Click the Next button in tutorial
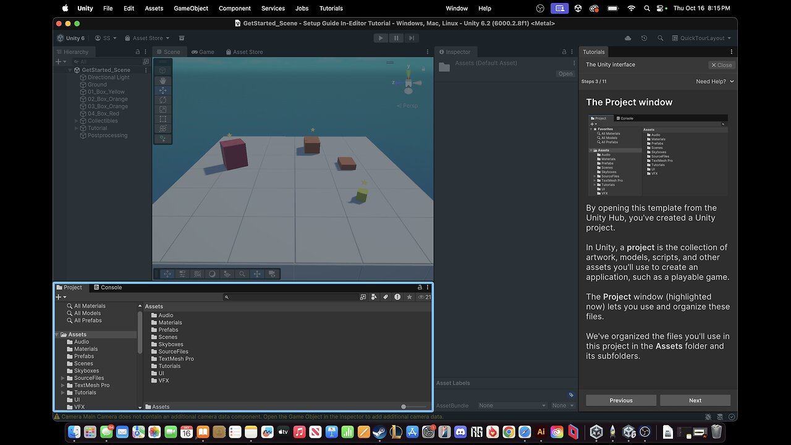The image size is (791, 445). 695,400
